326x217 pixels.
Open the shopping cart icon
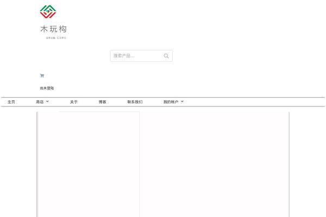coord(42,75)
